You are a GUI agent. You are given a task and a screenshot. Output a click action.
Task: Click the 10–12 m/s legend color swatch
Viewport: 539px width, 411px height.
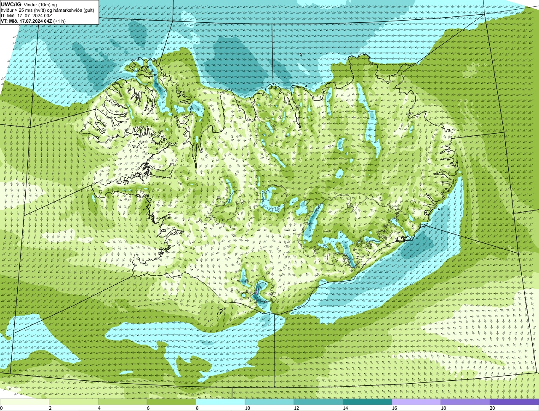[269, 402]
